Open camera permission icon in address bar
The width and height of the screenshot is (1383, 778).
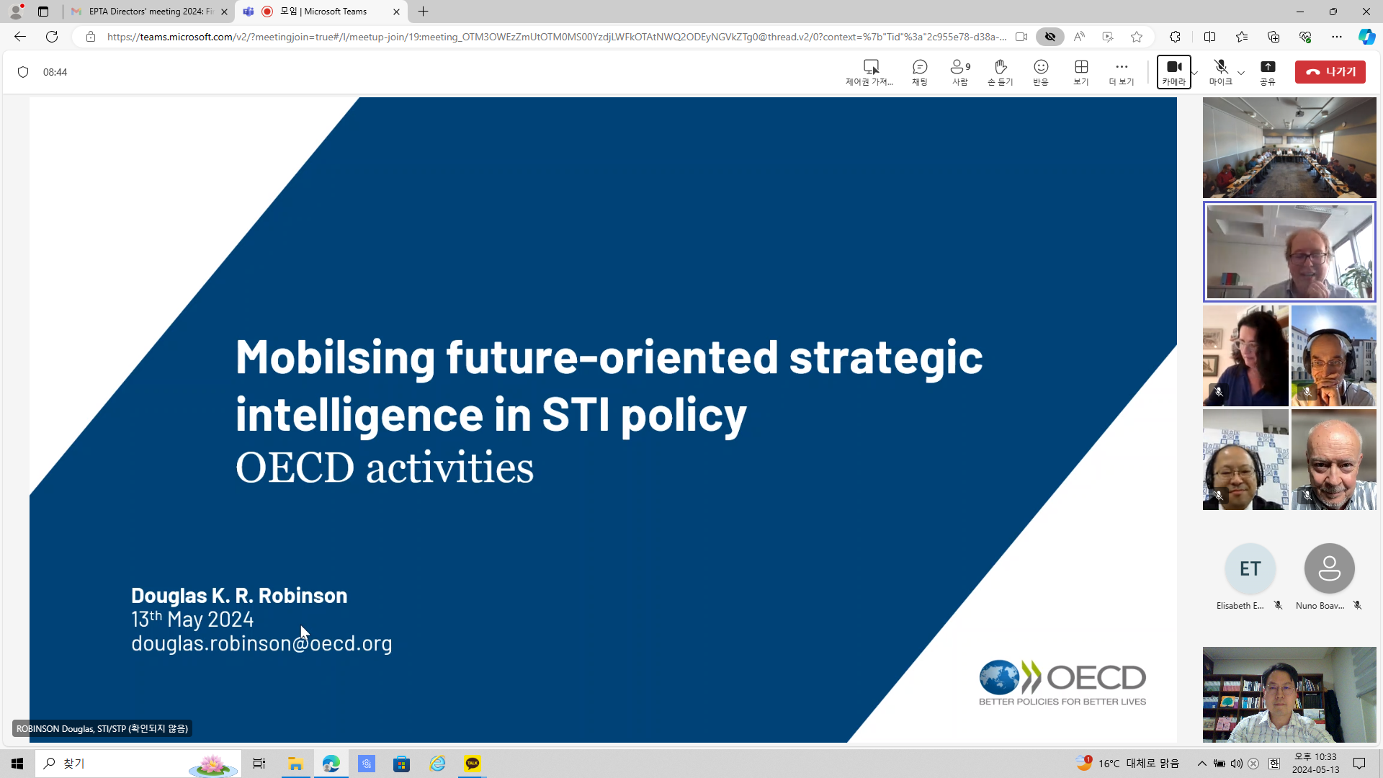(x=1021, y=37)
